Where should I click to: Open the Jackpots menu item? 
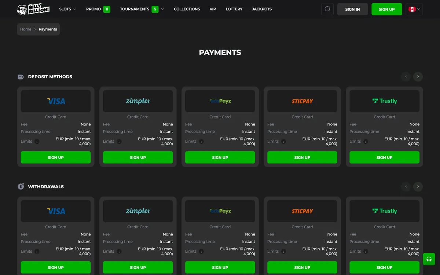click(x=262, y=9)
